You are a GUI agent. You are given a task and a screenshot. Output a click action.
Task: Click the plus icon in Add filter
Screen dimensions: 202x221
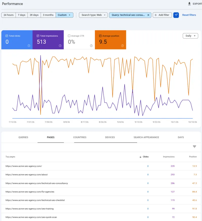click(156, 15)
